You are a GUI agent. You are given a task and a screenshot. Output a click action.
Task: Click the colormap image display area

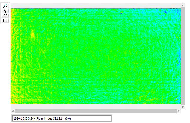tap(96, 56)
